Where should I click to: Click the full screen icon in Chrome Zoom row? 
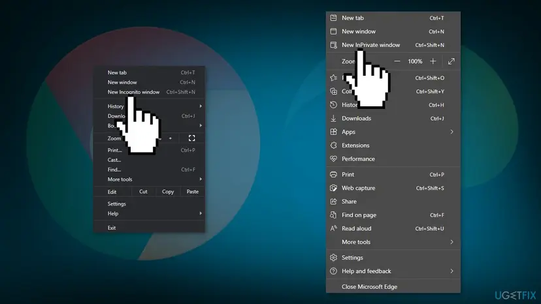pos(192,138)
